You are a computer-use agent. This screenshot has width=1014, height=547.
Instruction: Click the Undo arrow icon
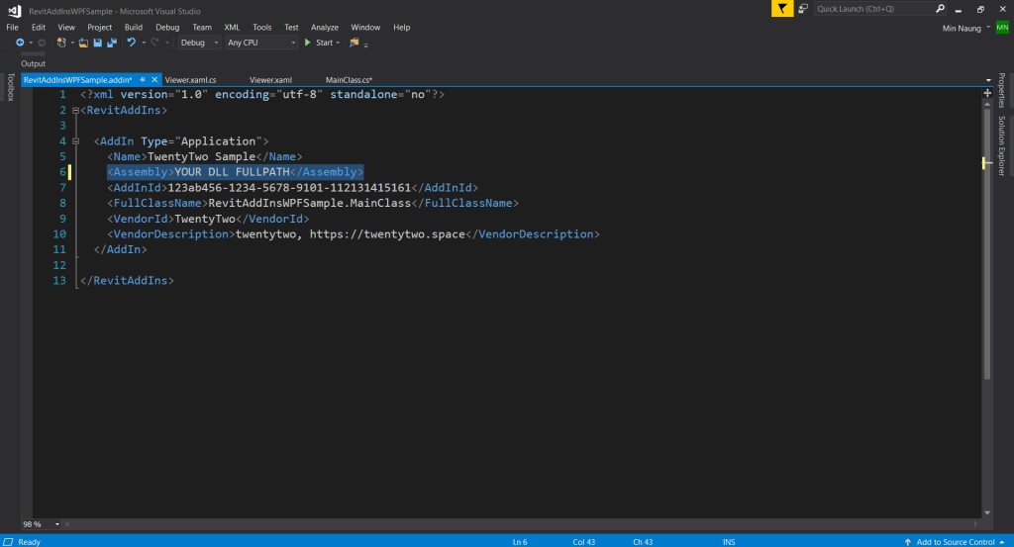point(131,43)
